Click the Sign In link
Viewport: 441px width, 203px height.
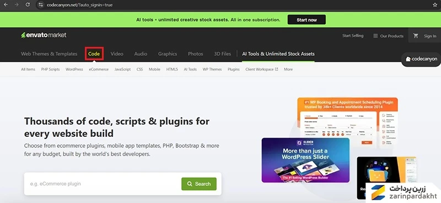(x=430, y=36)
